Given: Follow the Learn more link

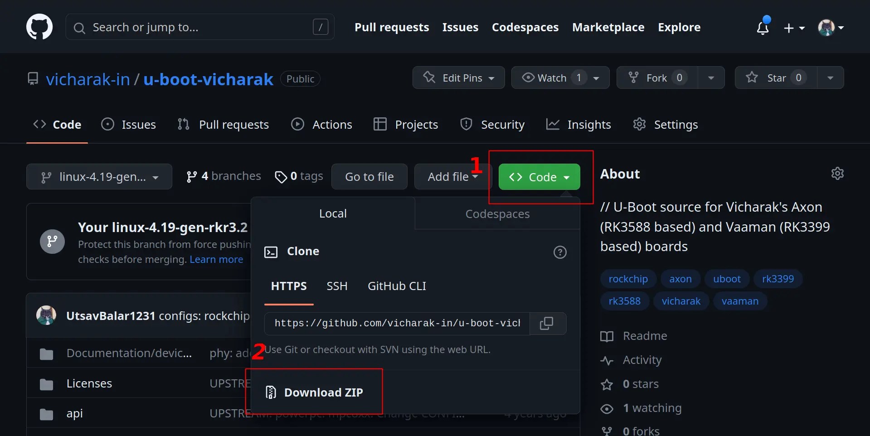Looking at the screenshot, I should tap(216, 259).
